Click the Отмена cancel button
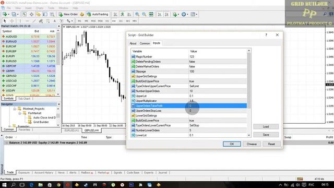Screen dimensions: 334x188 252,144
